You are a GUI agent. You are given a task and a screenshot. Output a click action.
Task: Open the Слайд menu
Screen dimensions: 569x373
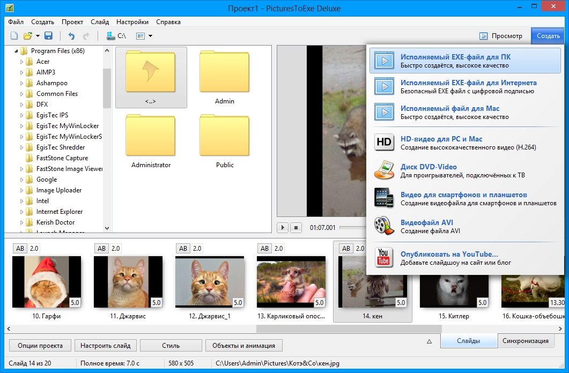[100, 22]
